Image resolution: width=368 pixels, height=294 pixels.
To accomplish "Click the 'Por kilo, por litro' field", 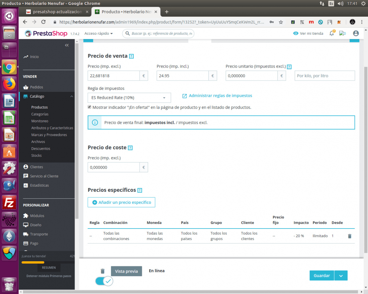I will (325, 76).
